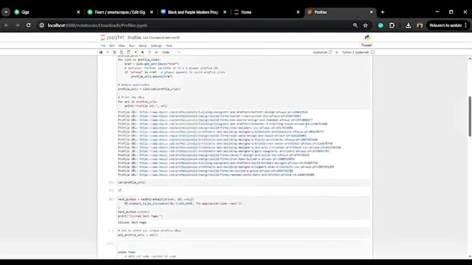The width and height of the screenshot is (472, 265).
Task: Close the Gigs browser tab
Action: [78, 12]
